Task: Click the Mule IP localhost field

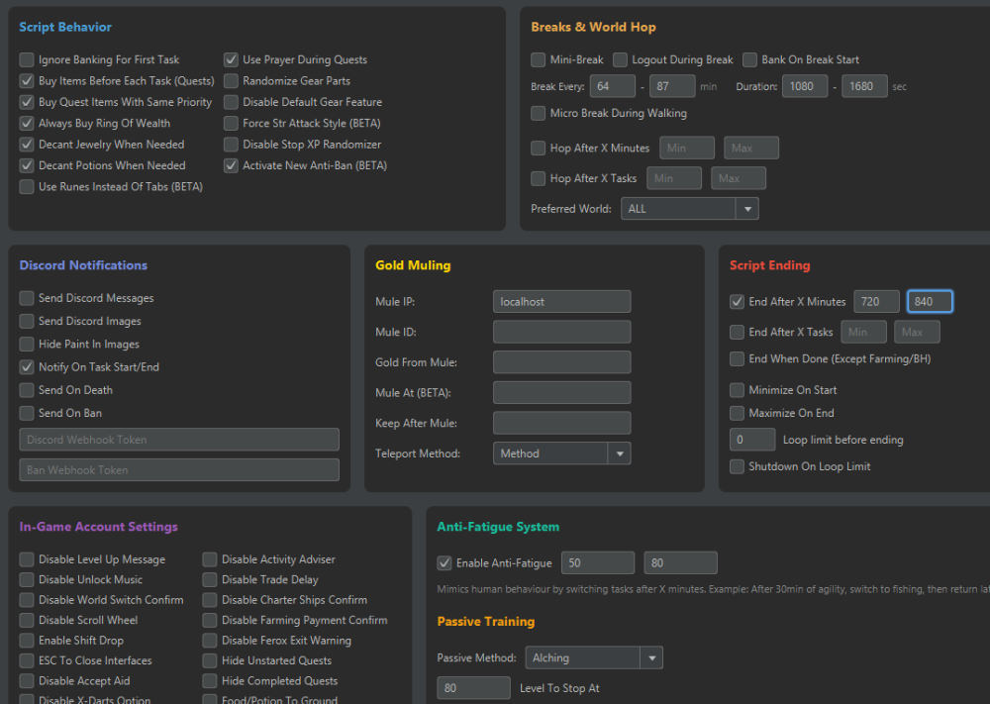Action: click(561, 302)
